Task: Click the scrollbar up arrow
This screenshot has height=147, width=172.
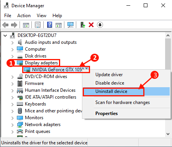Action: [x=168, y=35]
